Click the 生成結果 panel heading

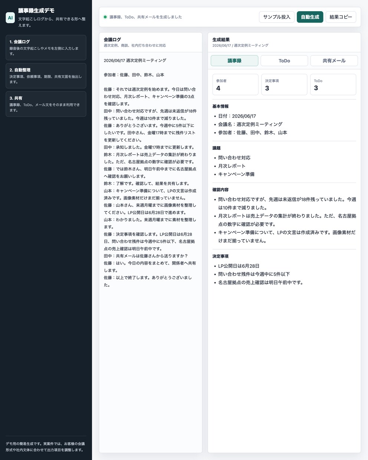tap(221, 40)
